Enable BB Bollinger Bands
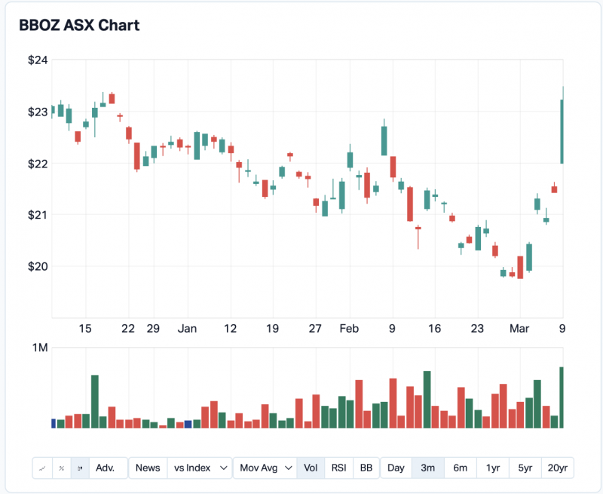The width and height of the screenshot is (603, 494). click(366, 468)
